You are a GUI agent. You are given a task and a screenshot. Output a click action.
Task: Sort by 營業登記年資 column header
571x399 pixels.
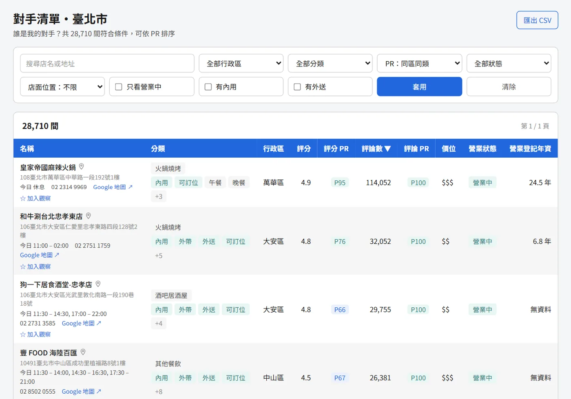(x=530, y=149)
